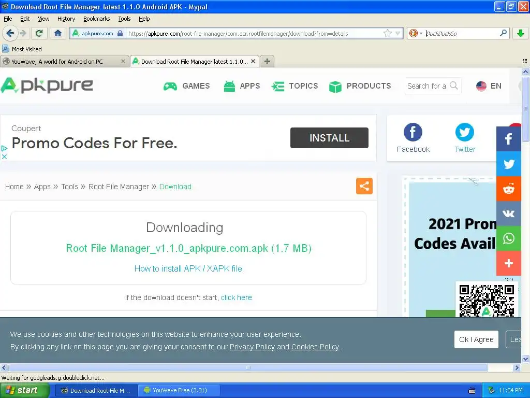Open the Tools menu

(124, 19)
